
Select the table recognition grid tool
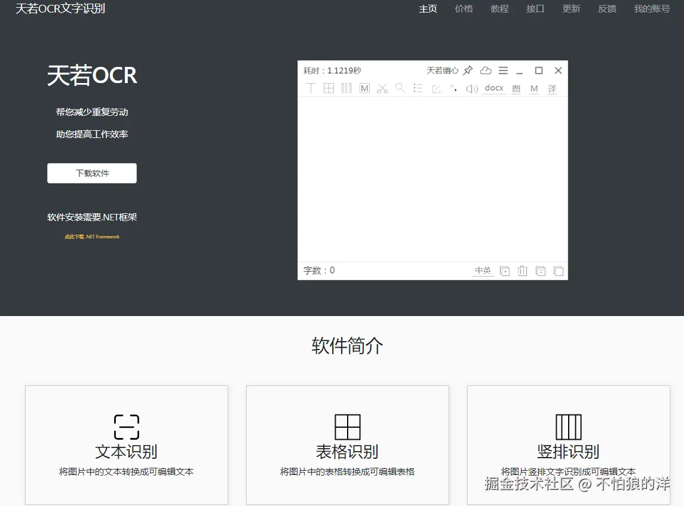coord(329,88)
